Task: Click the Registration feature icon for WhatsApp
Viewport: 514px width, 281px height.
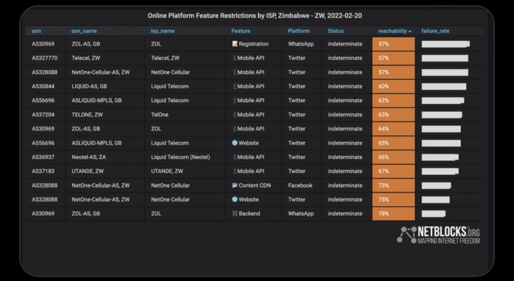Action: [x=234, y=44]
